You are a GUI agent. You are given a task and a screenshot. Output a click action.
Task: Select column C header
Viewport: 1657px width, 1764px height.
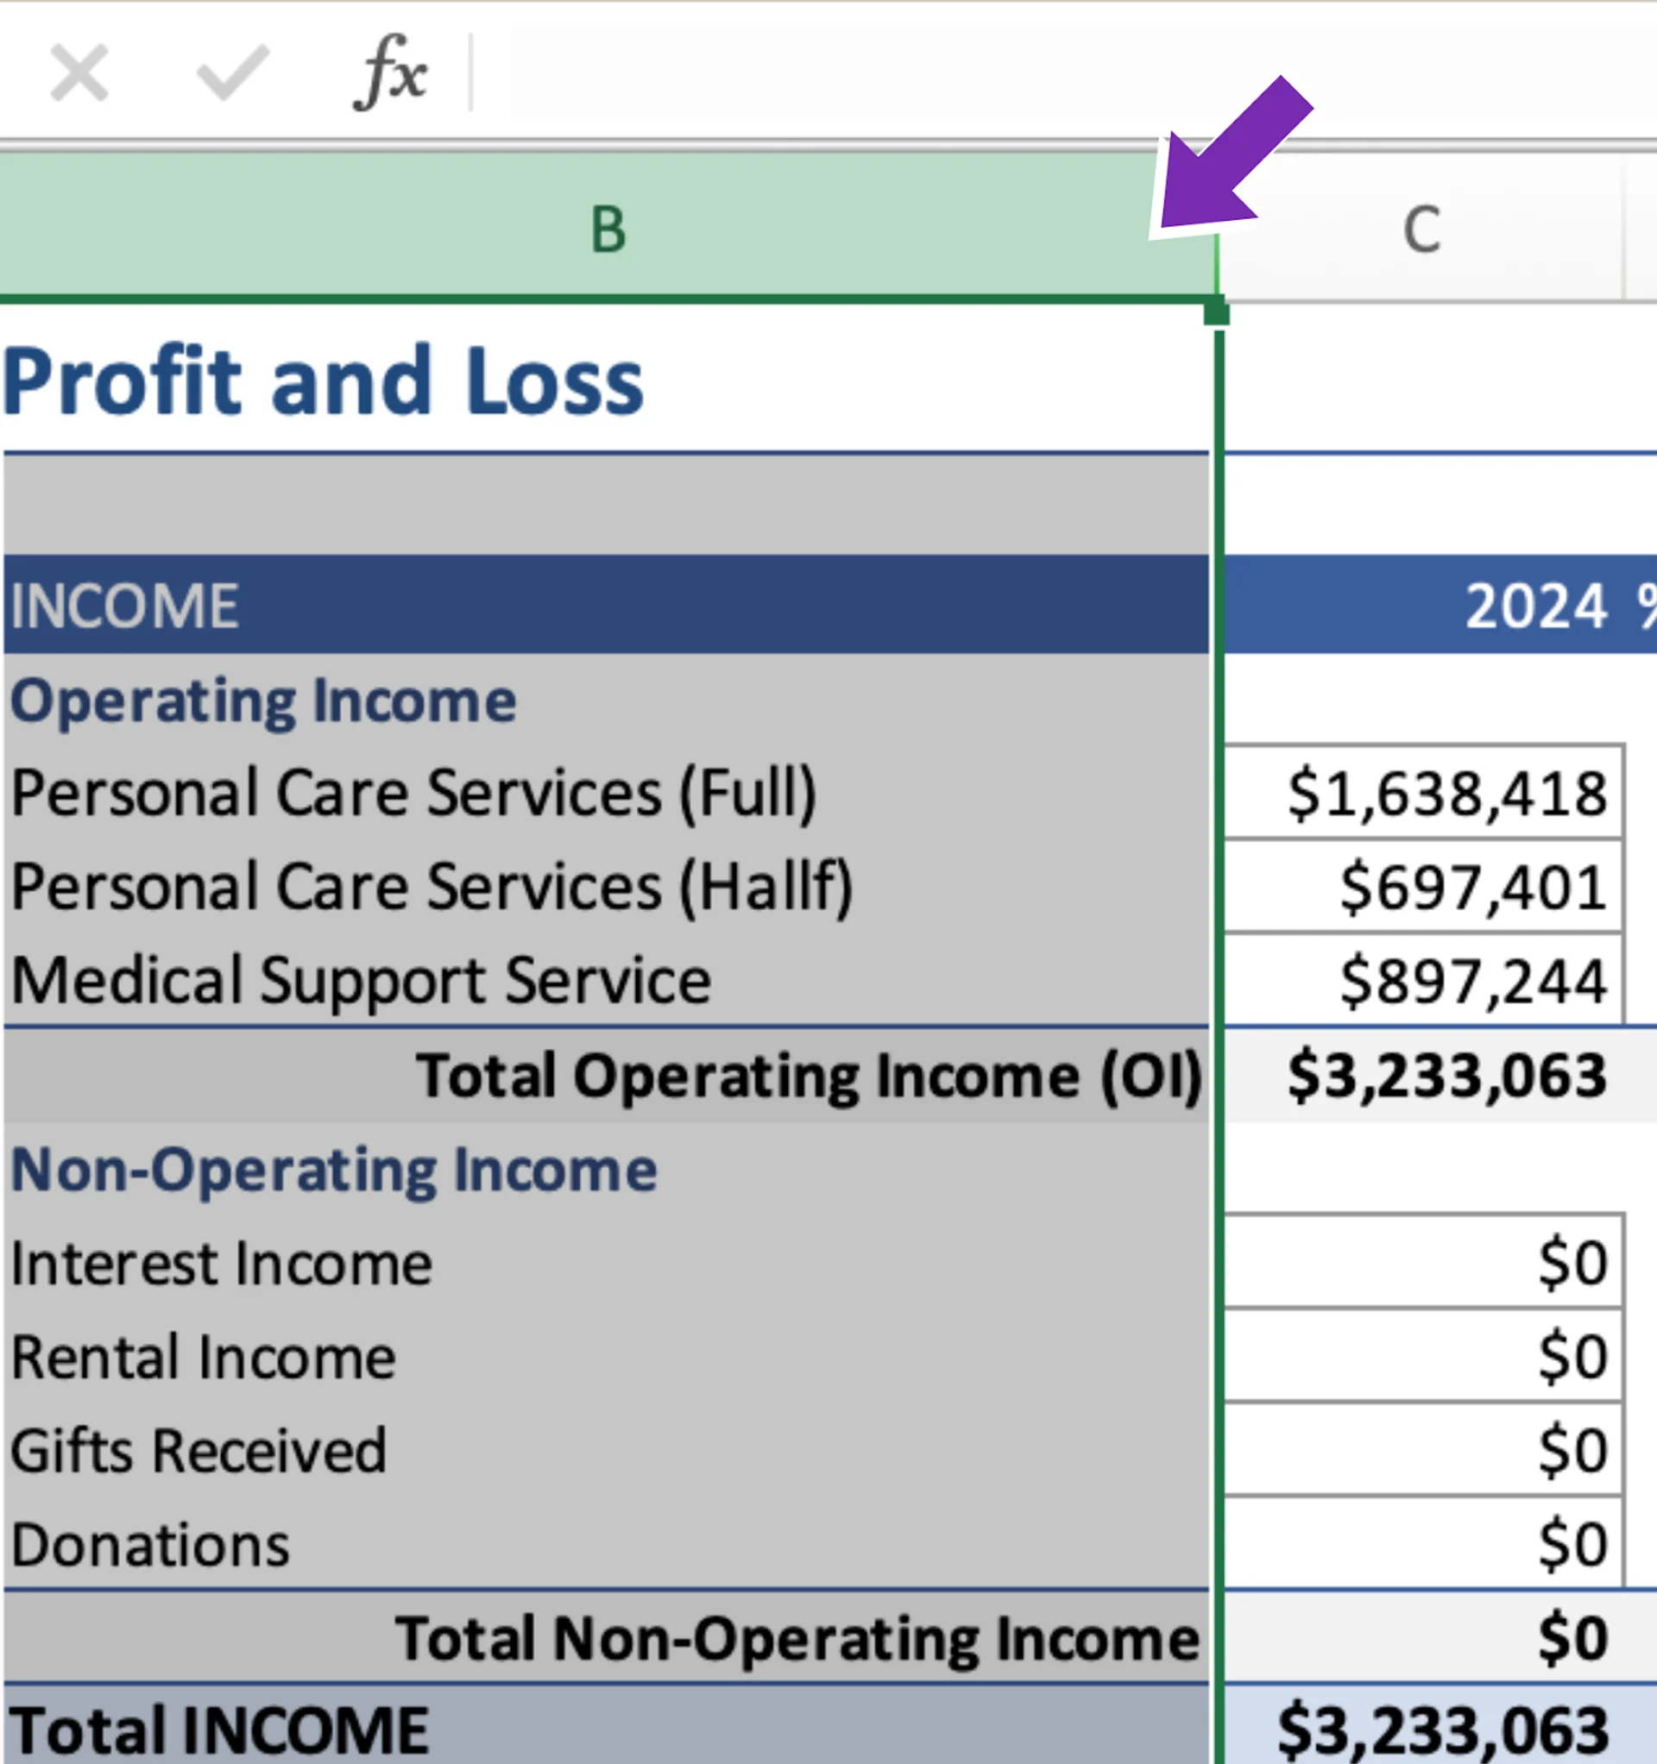click(x=1421, y=229)
